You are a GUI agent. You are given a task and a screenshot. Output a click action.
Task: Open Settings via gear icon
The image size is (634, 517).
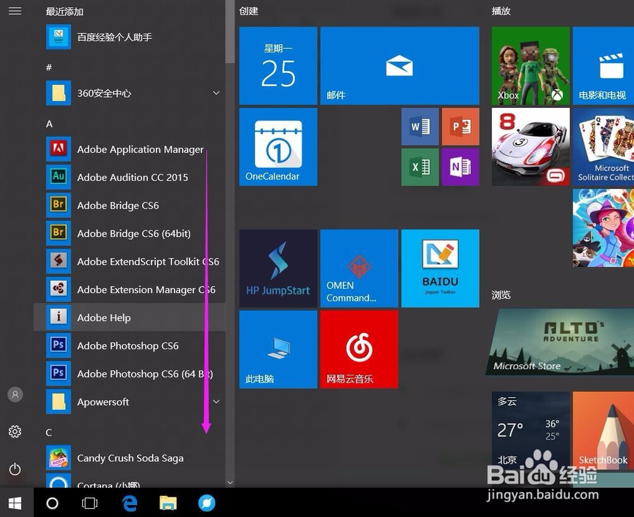click(x=15, y=431)
